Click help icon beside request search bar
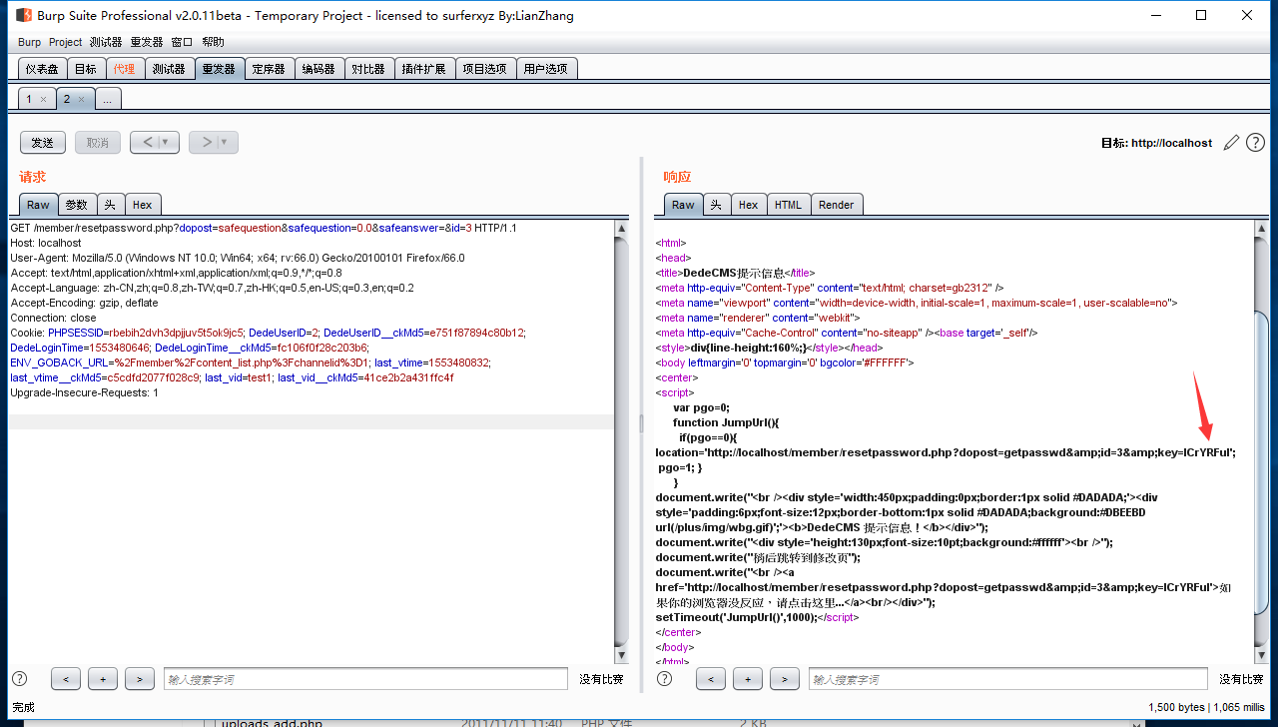1278x727 pixels. 19,679
